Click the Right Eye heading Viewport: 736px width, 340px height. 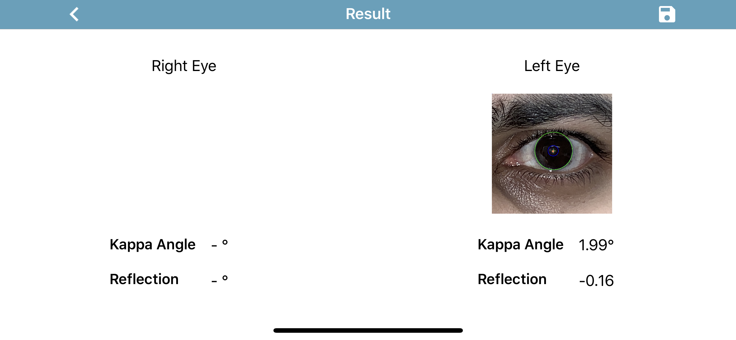click(184, 66)
